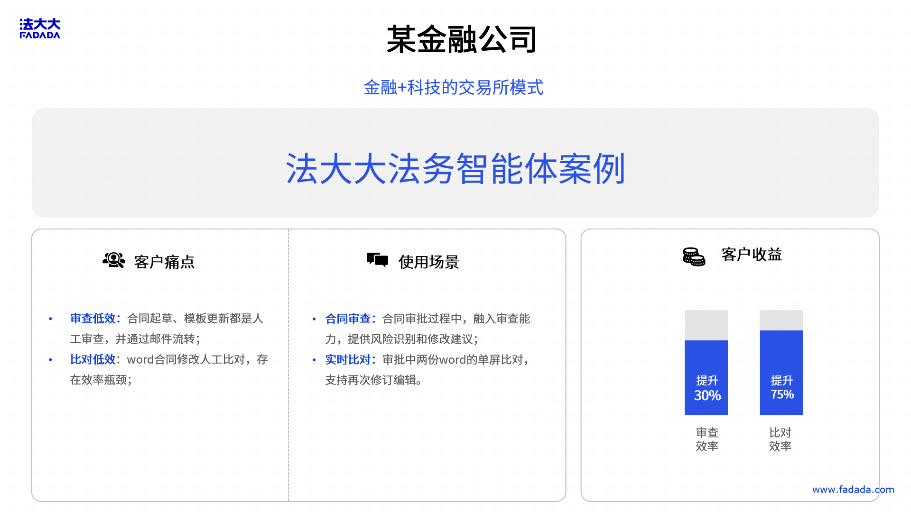Click gray top of 30% bar
Screen dimensions: 911x512
pyautogui.click(x=706, y=325)
